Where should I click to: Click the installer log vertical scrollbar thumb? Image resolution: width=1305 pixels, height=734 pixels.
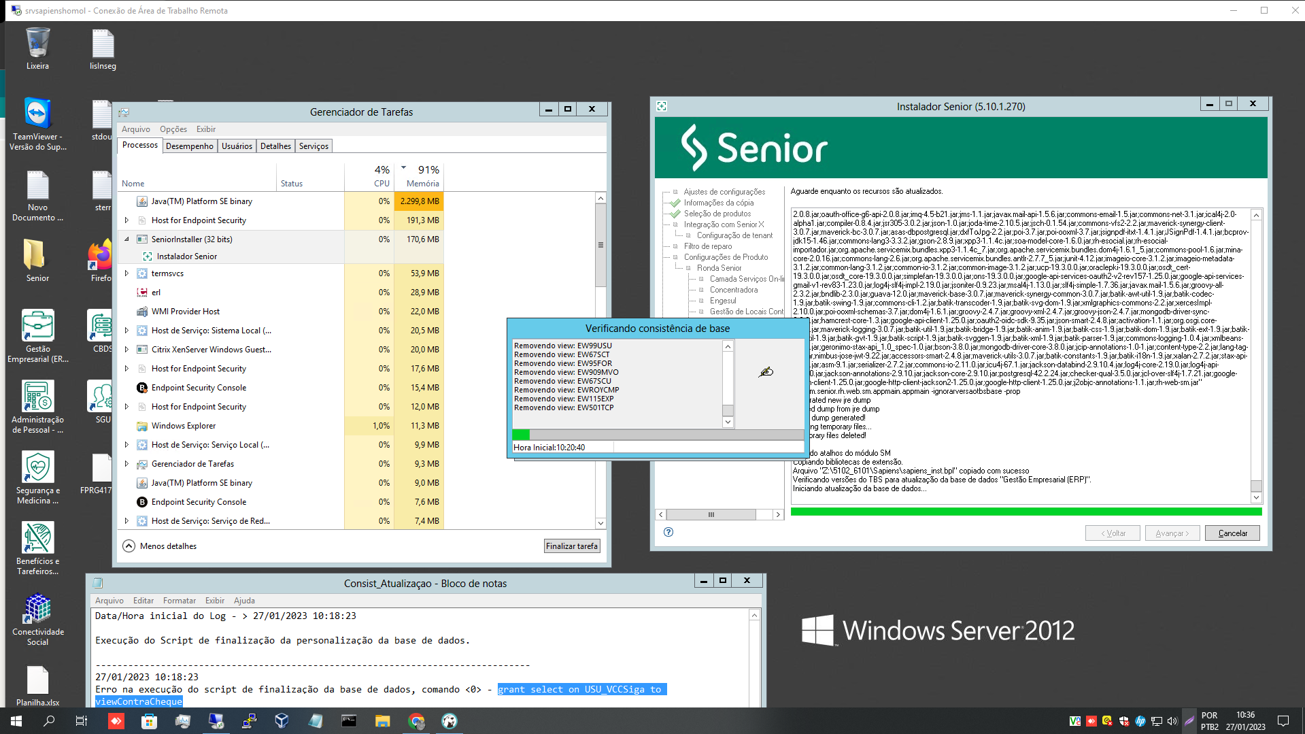coord(1256,486)
